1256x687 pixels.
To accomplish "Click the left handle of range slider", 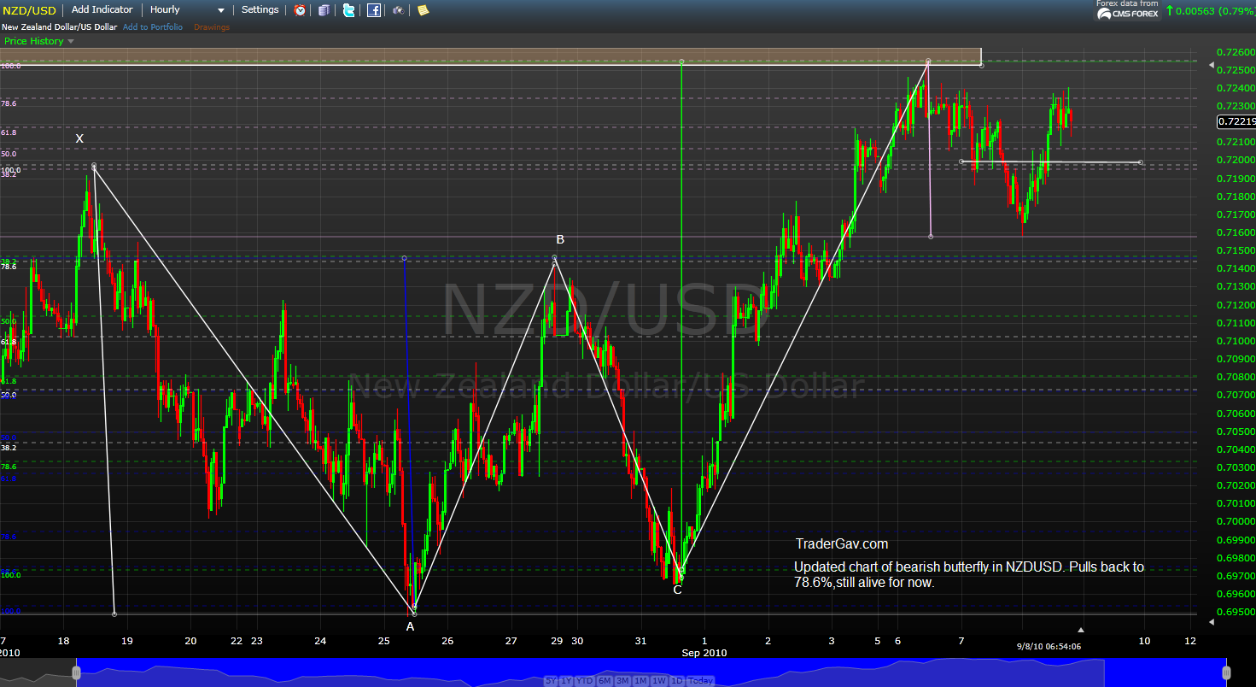I will point(76,672).
